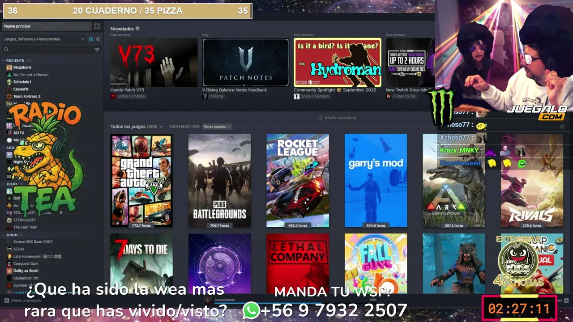The width and height of the screenshot is (573, 322).
Task: Open the ARK Survival Evolved cover
Action: pyautogui.click(x=454, y=181)
